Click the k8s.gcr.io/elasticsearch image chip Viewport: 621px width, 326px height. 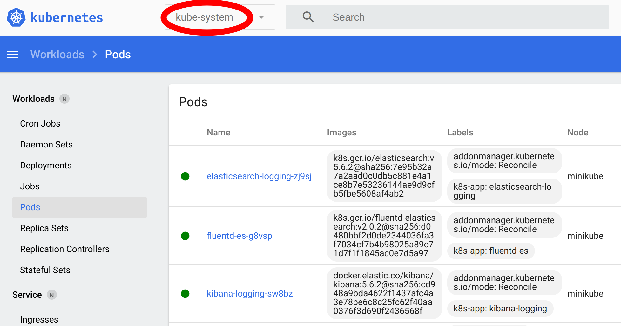(x=384, y=176)
